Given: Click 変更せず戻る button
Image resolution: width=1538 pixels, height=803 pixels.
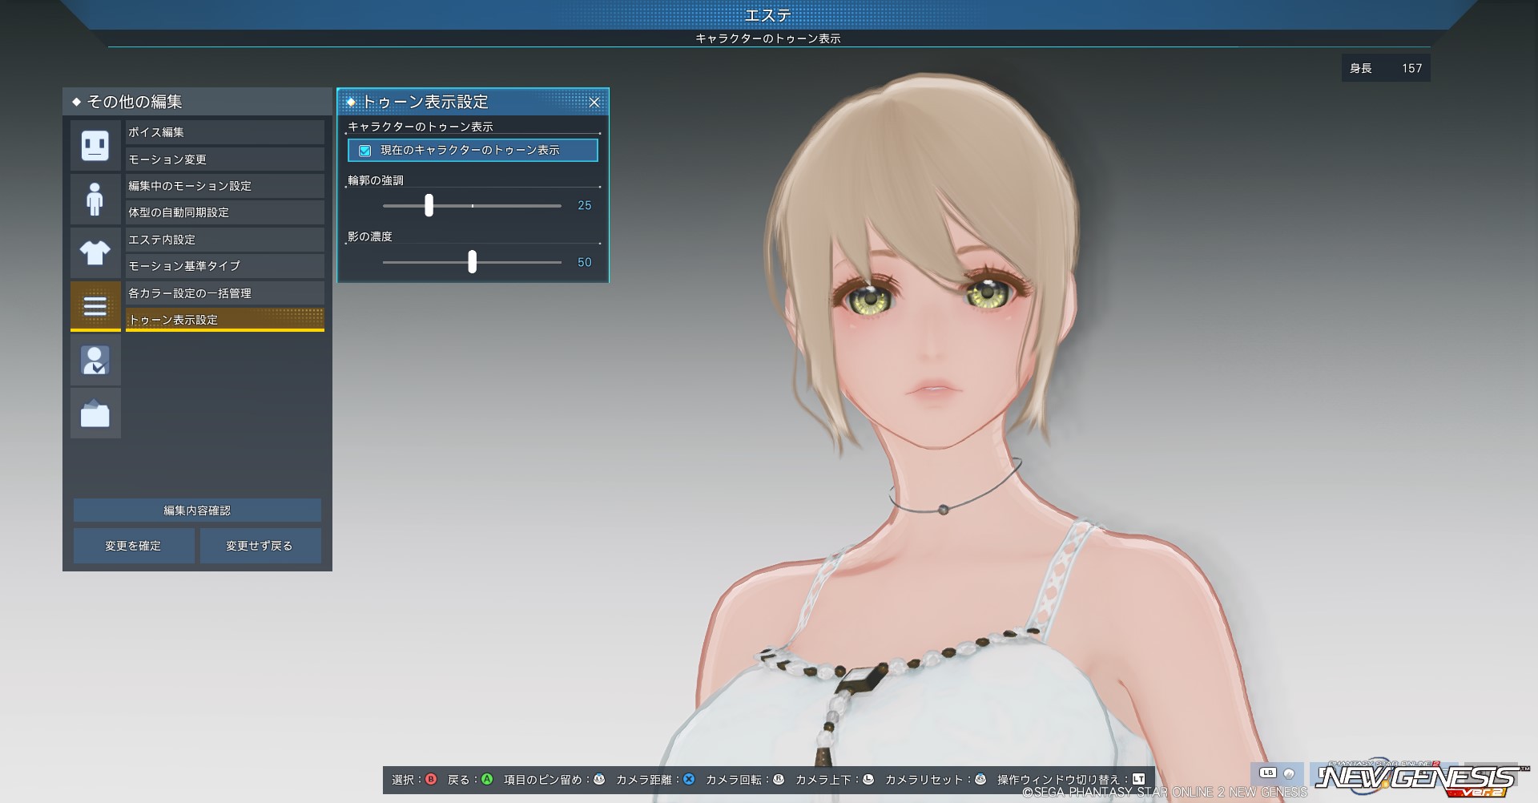Looking at the screenshot, I should click(260, 546).
